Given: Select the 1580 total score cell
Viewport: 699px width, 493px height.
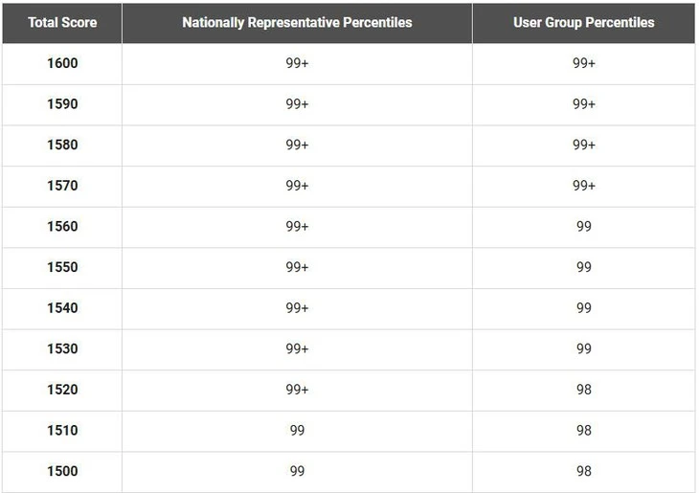Looking at the screenshot, I should pyautogui.click(x=62, y=145).
